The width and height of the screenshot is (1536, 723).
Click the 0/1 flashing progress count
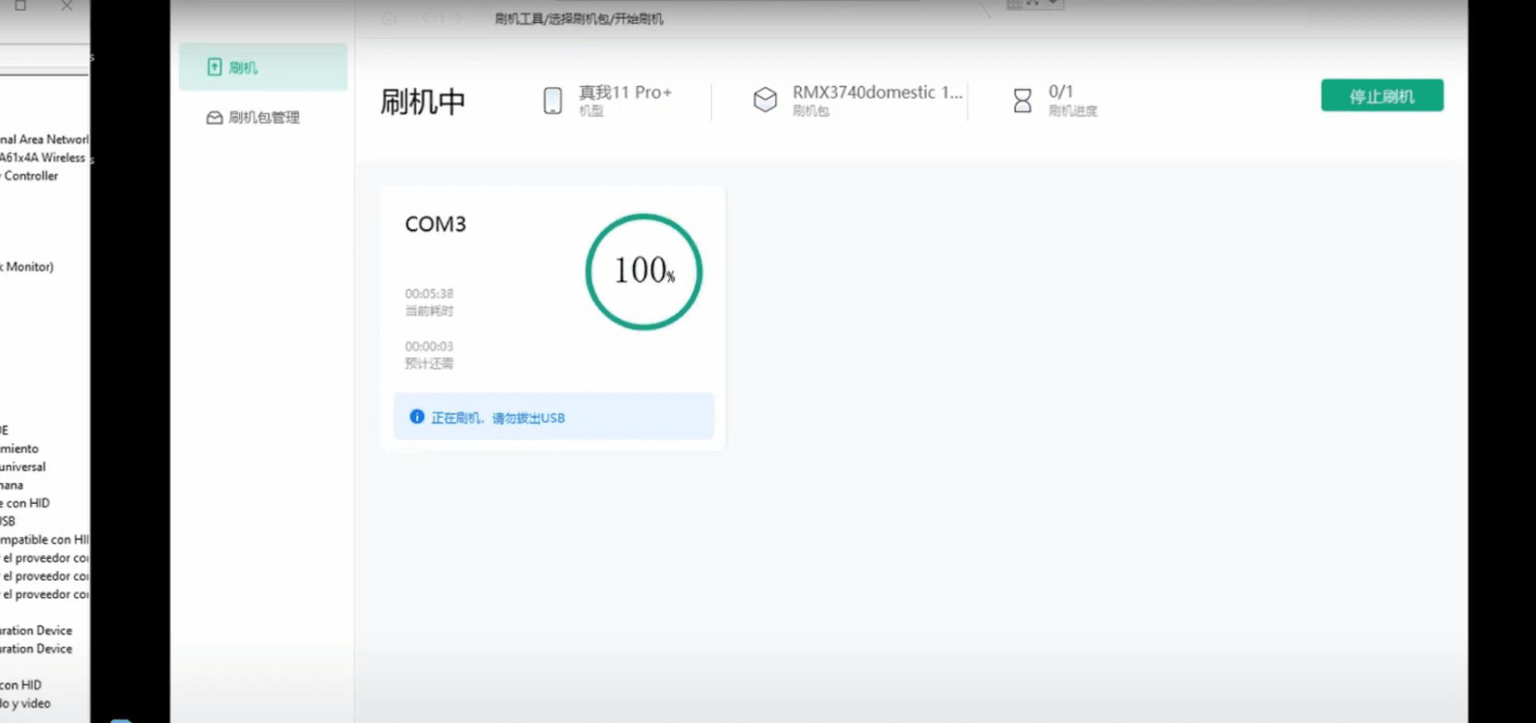[x=1060, y=92]
